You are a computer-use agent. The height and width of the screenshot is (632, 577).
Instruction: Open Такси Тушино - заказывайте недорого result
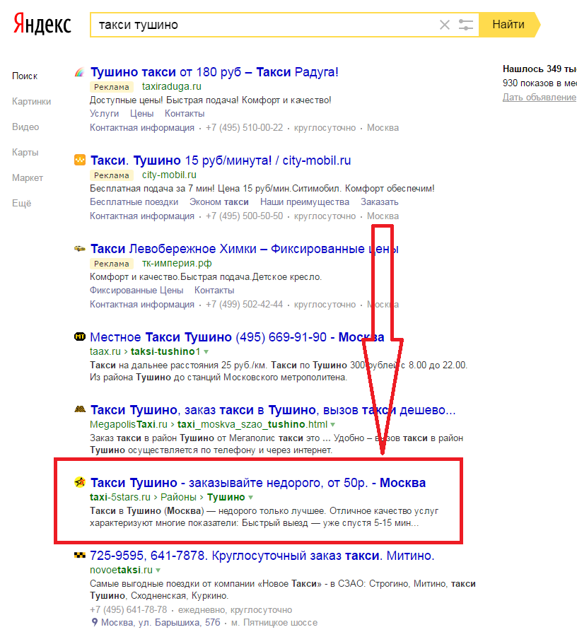point(258,482)
